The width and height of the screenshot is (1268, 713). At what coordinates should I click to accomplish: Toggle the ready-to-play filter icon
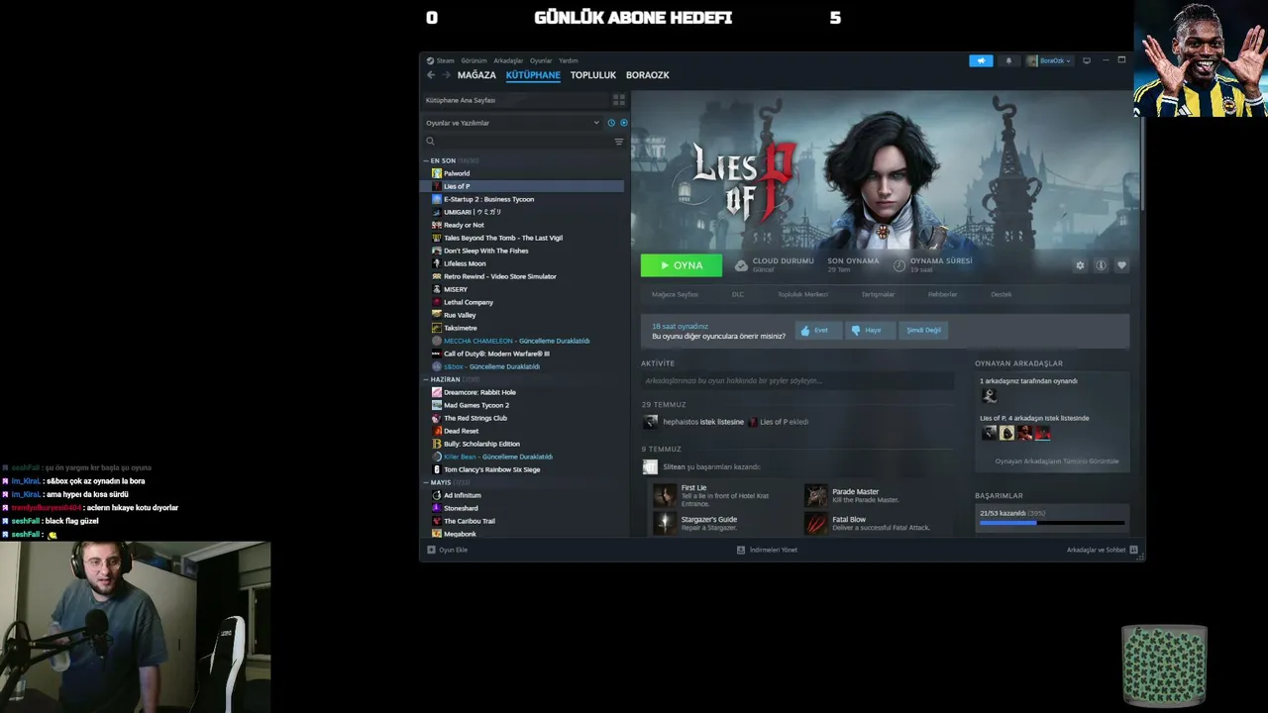click(623, 123)
